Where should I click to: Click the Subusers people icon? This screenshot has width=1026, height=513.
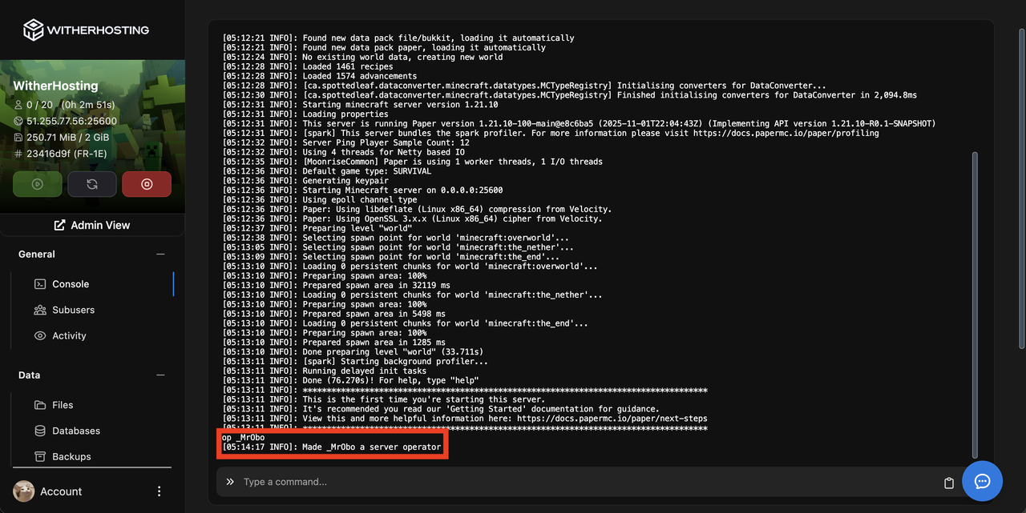[x=40, y=310]
